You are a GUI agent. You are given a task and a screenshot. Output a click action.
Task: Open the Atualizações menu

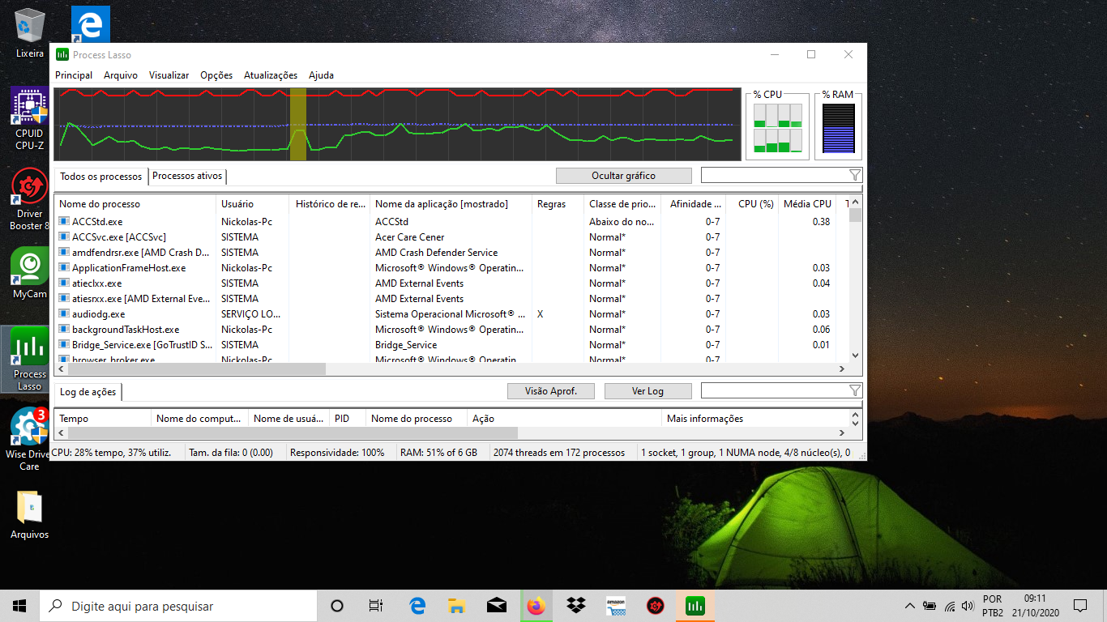pyautogui.click(x=271, y=75)
